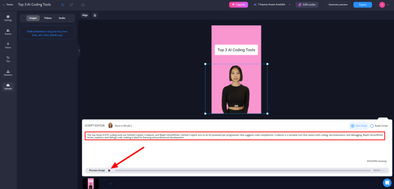Add a new scene slot
394x189 pixels.
(x=110, y=184)
